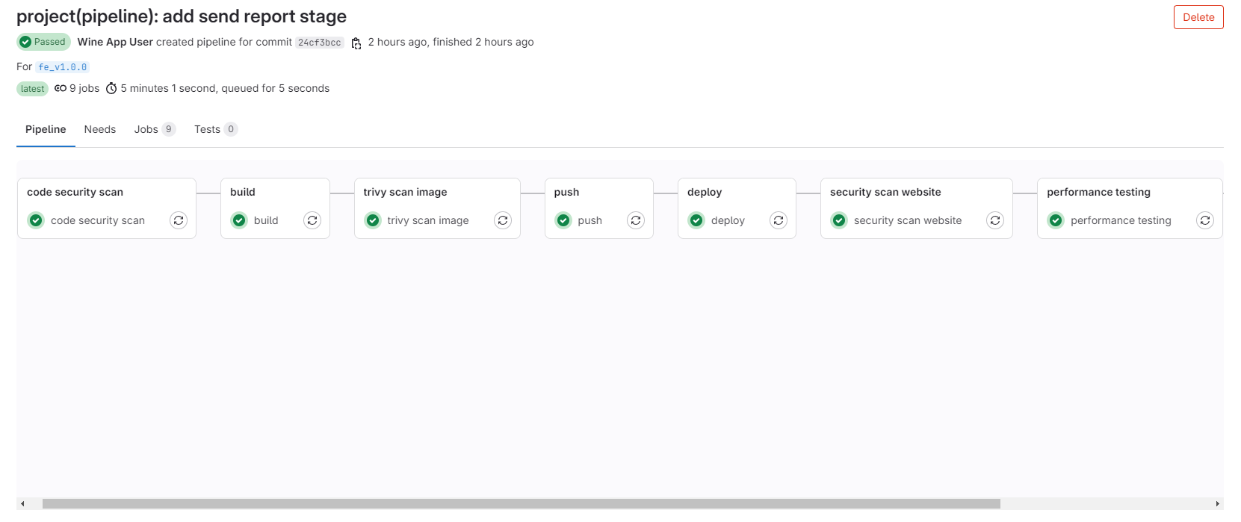This screenshot has height=522, width=1241.
Task: Click retry icon for build job
Action: 312,220
